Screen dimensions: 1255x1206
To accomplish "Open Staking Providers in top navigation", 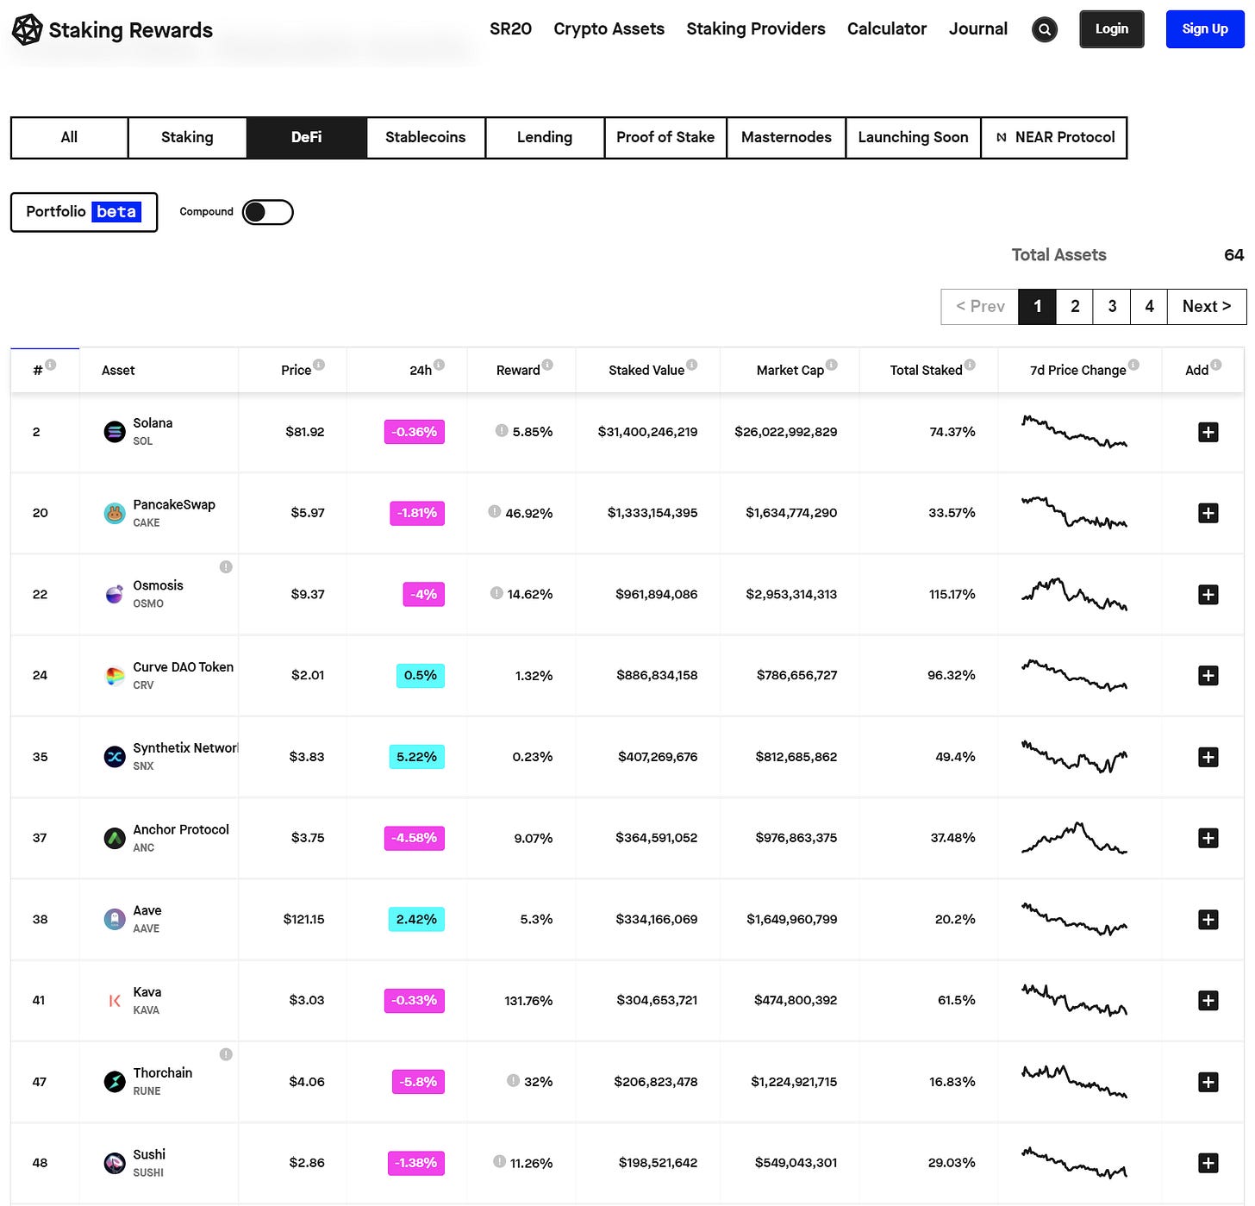I will [x=756, y=29].
